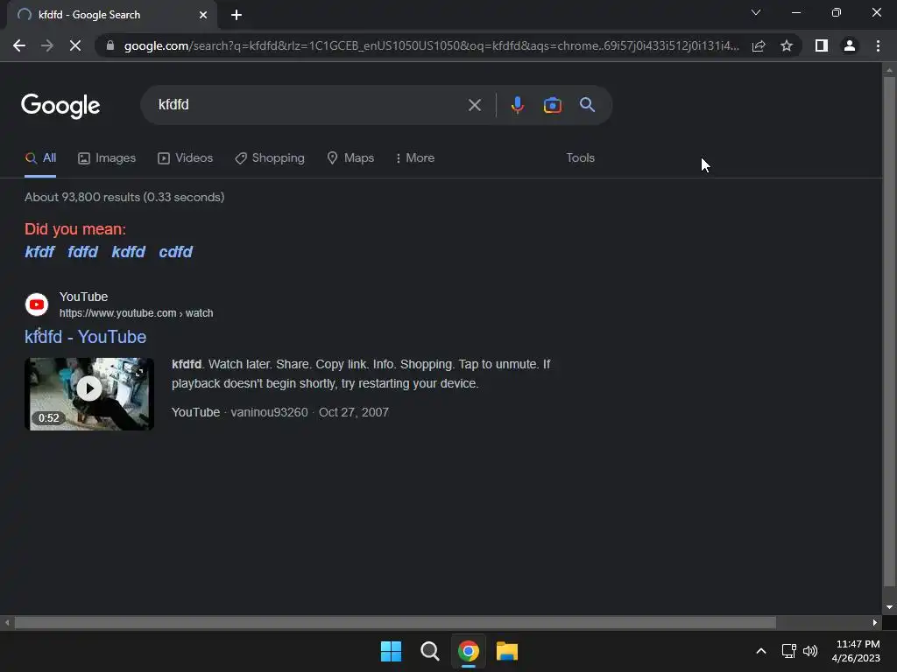897x672 pixels.
Task: Click the Chrome taskbar icon
Action: 469,651
